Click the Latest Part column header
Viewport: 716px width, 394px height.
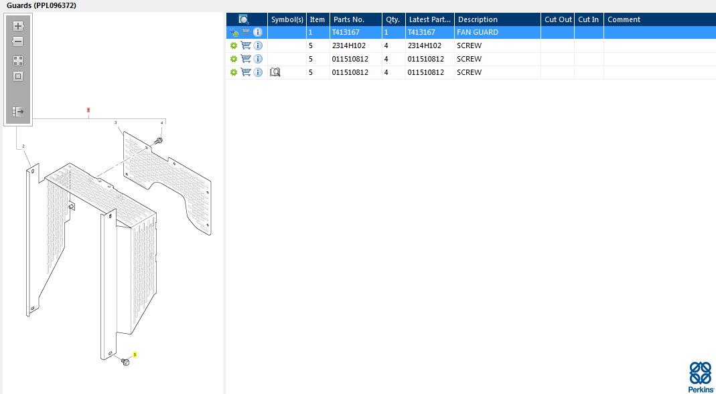click(429, 19)
